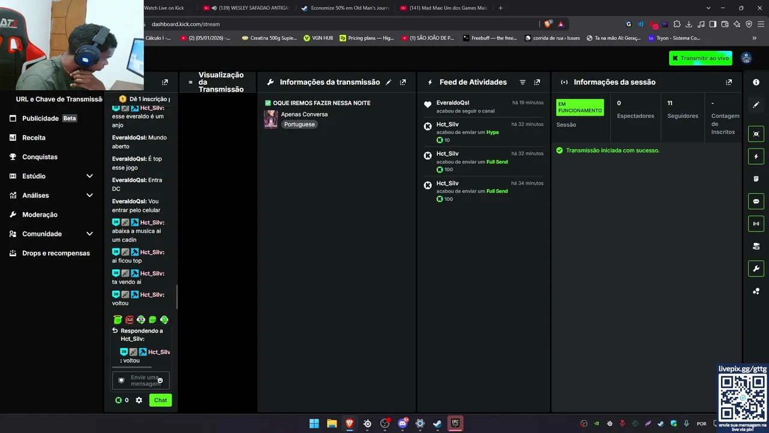
Task: Pop out the Feed de Atividades panel
Action: click(537, 82)
